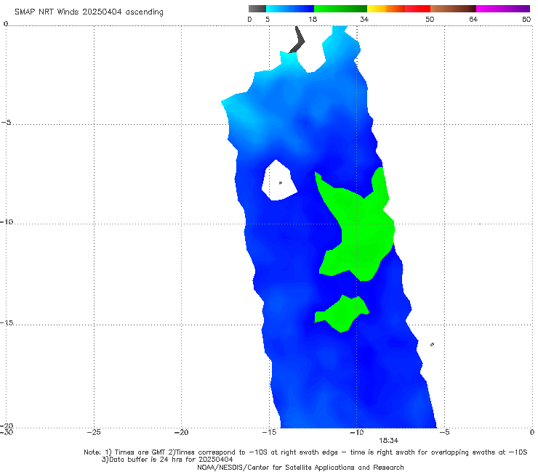Click the latitude axis label '-15' on the left
The height and width of the screenshot is (472, 538).
click(x=7, y=322)
